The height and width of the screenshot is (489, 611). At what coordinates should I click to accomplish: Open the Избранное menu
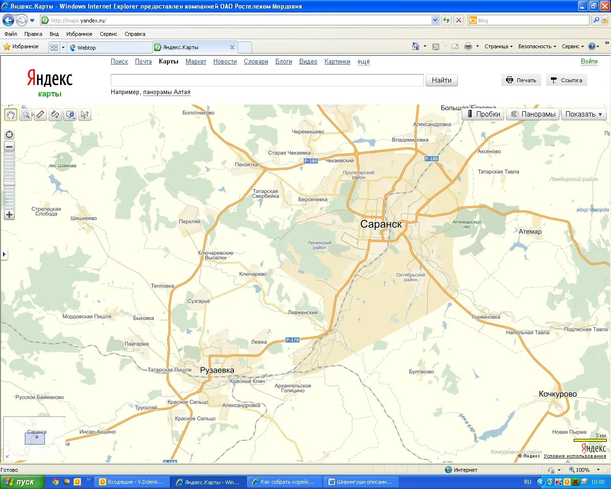pos(79,34)
